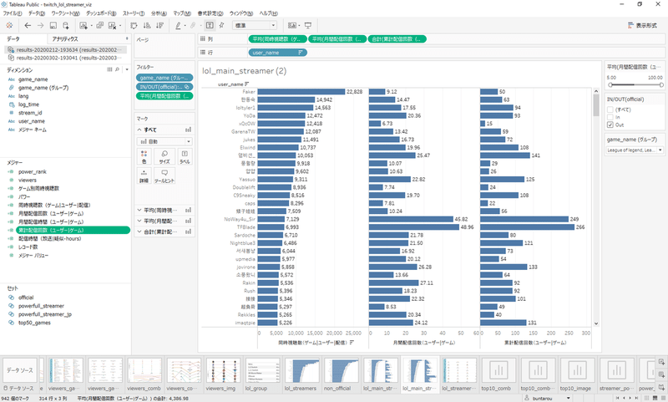Toggle the show mark labels icon
The image size is (668, 402).
coord(210,26)
